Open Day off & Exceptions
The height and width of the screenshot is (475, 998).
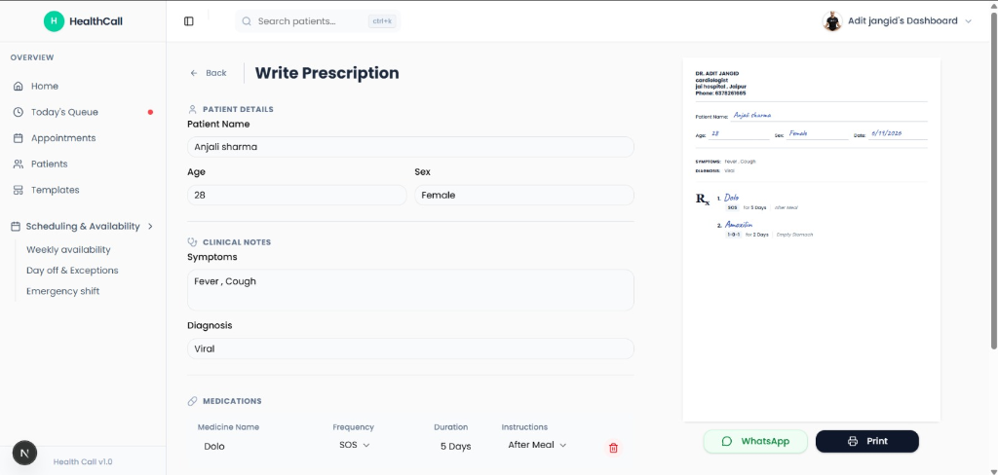pyautogui.click(x=72, y=271)
